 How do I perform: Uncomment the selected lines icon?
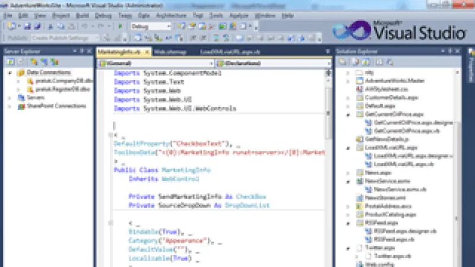point(226,38)
